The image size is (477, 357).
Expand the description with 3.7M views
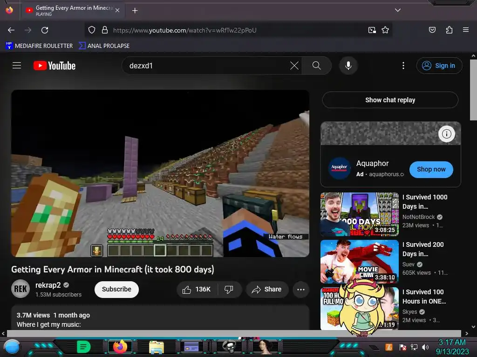point(160,317)
